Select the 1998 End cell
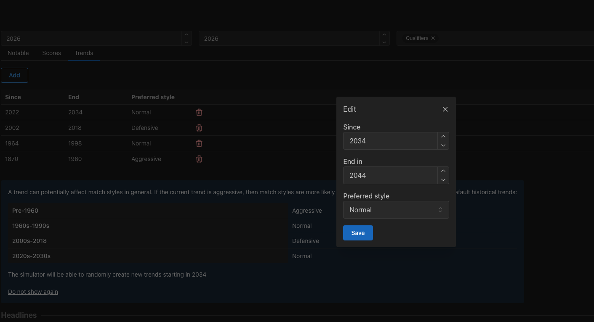This screenshot has height=322, width=594. click(x=75, y=143)
